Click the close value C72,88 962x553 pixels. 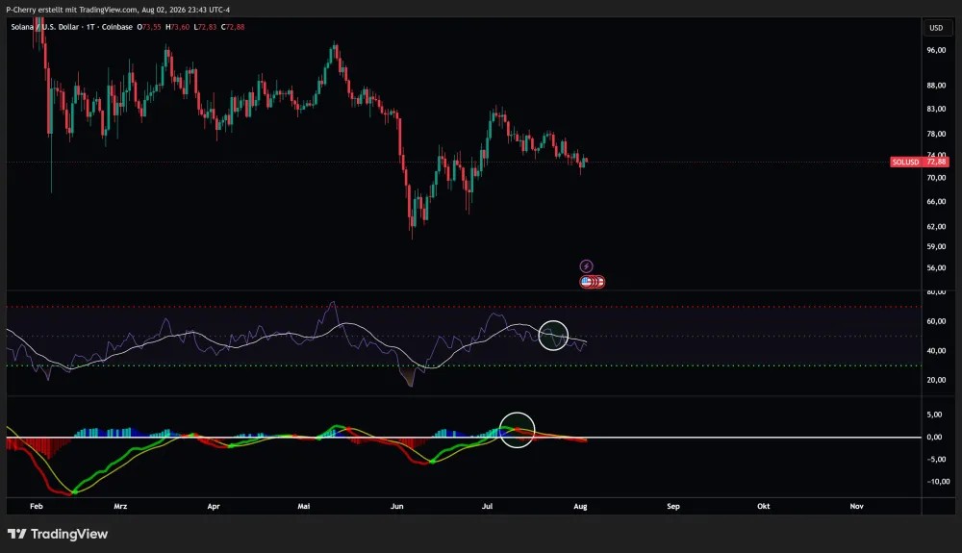(x=233, y=27)
